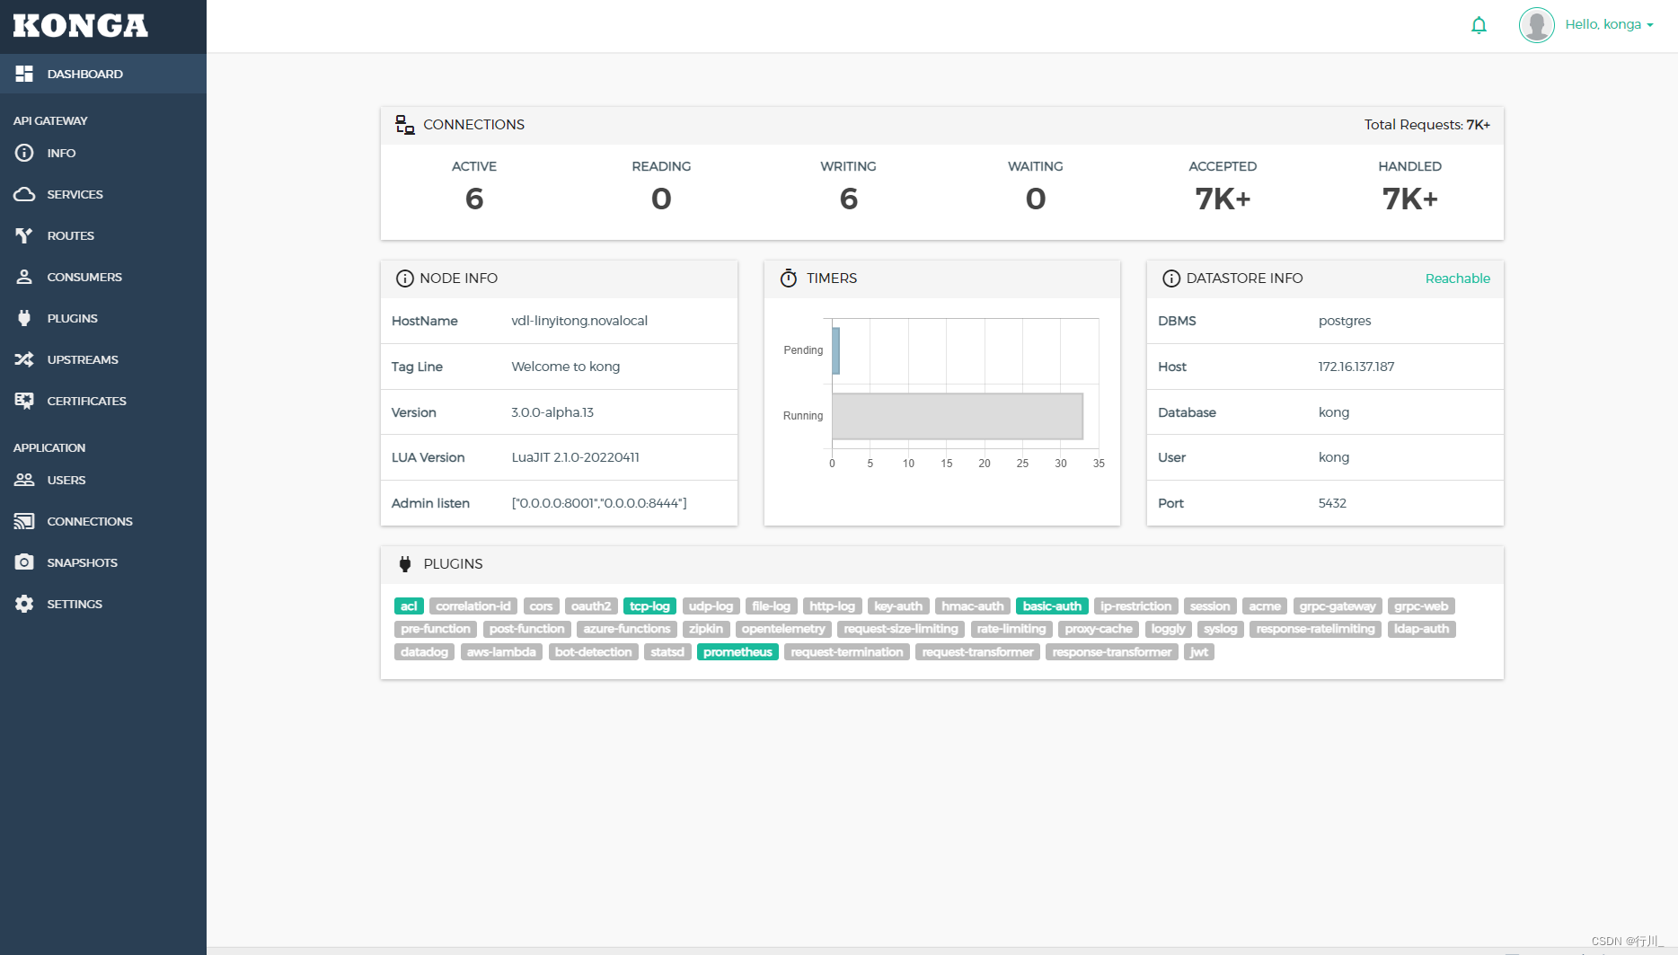Open the Certificates icon
The image size is (1678, 955).
point(24,401)
